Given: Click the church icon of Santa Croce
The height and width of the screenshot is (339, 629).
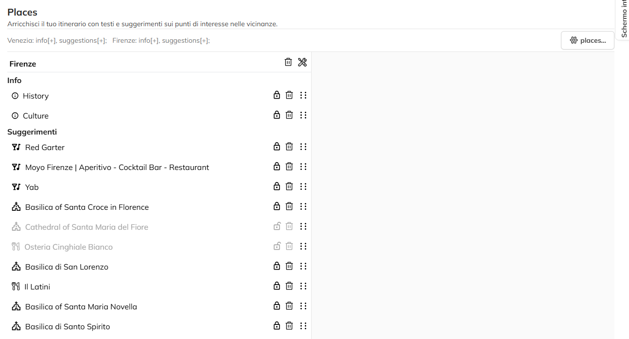Looking at the screenshot, I should pos(17,207).
